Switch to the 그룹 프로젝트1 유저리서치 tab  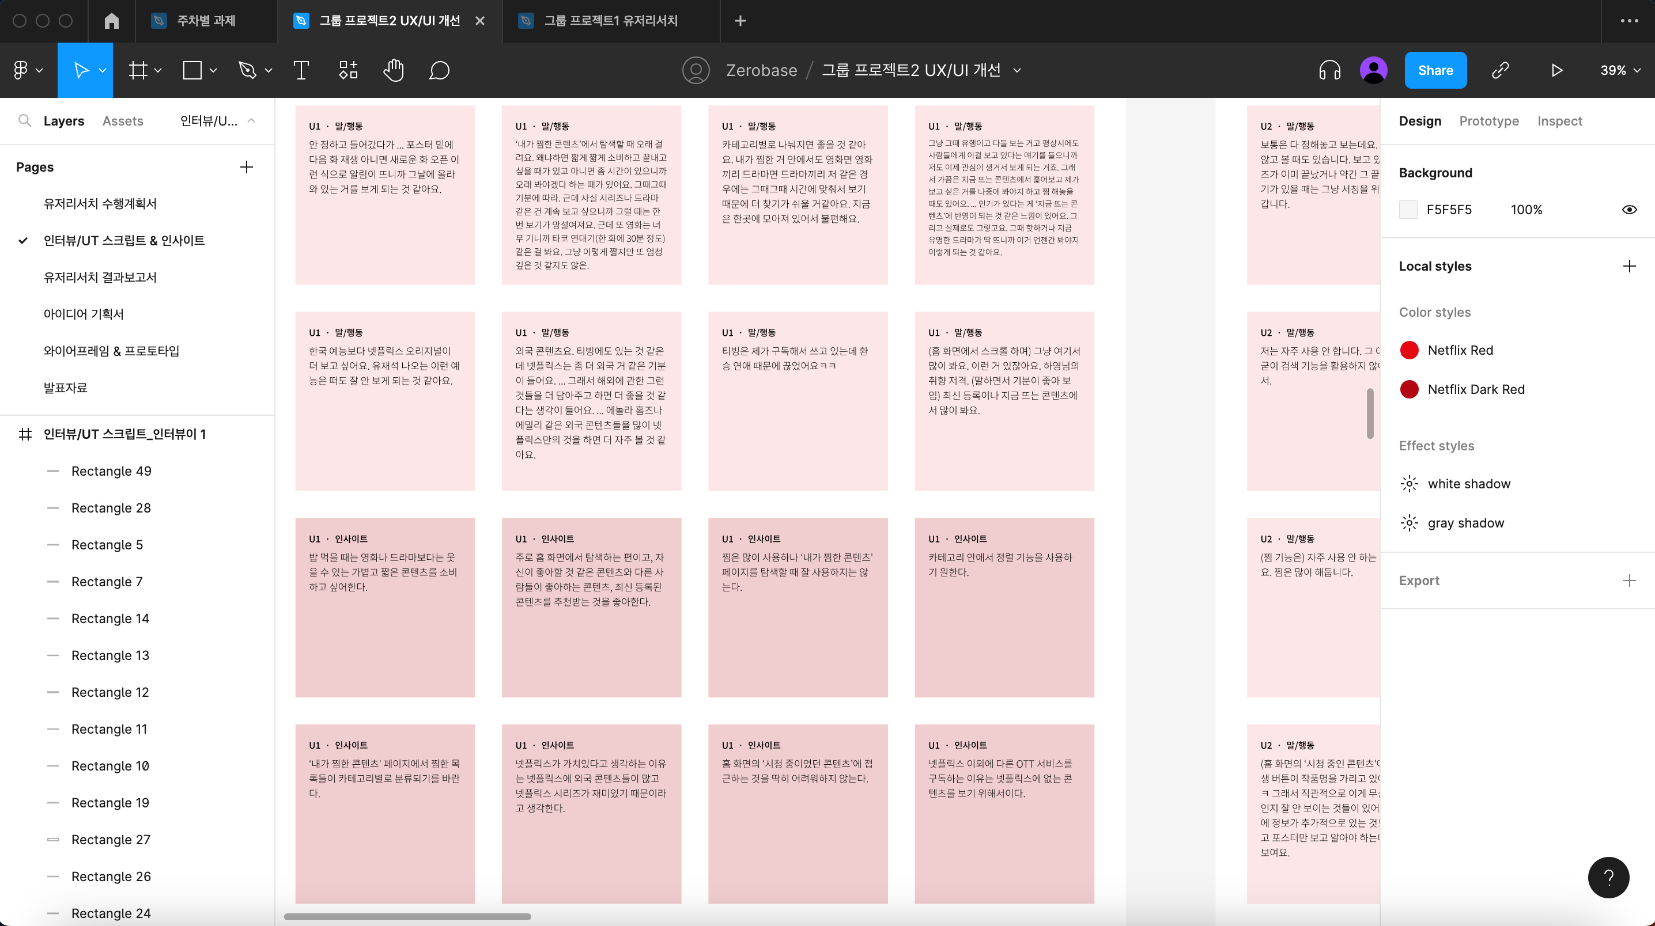(610, 21)
